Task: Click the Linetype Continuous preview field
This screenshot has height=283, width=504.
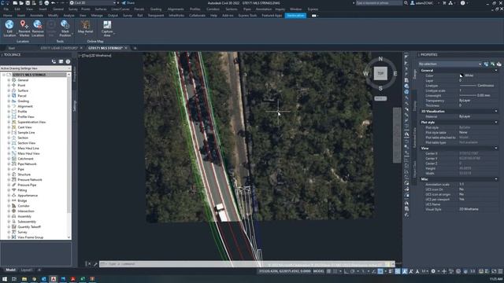Action: tap(477, 86)
